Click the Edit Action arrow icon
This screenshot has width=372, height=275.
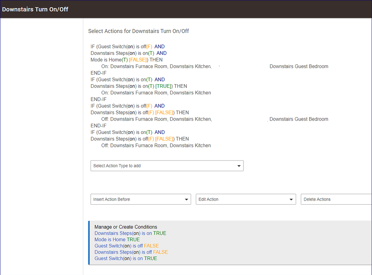pyautogui.click(x=291, y=200)
